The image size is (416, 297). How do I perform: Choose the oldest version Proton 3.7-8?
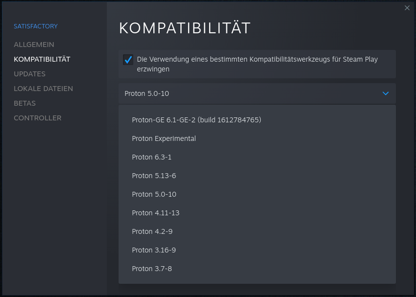point(151,269)
